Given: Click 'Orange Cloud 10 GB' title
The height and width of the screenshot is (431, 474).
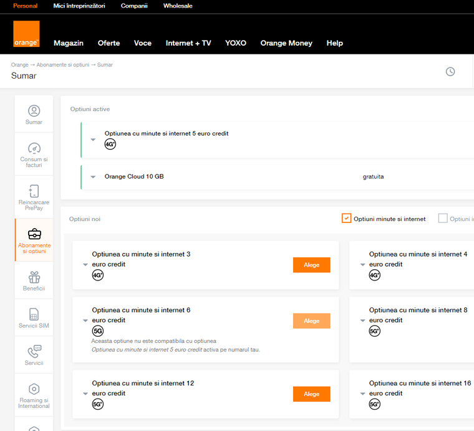Looking at the screenshot, I should click(134, 176).
